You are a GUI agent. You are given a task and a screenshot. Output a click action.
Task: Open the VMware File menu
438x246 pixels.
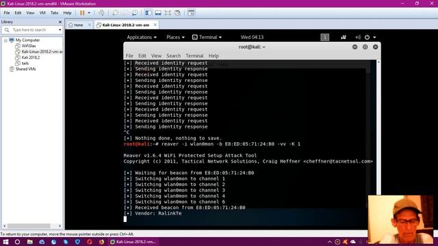coord(7,13)
